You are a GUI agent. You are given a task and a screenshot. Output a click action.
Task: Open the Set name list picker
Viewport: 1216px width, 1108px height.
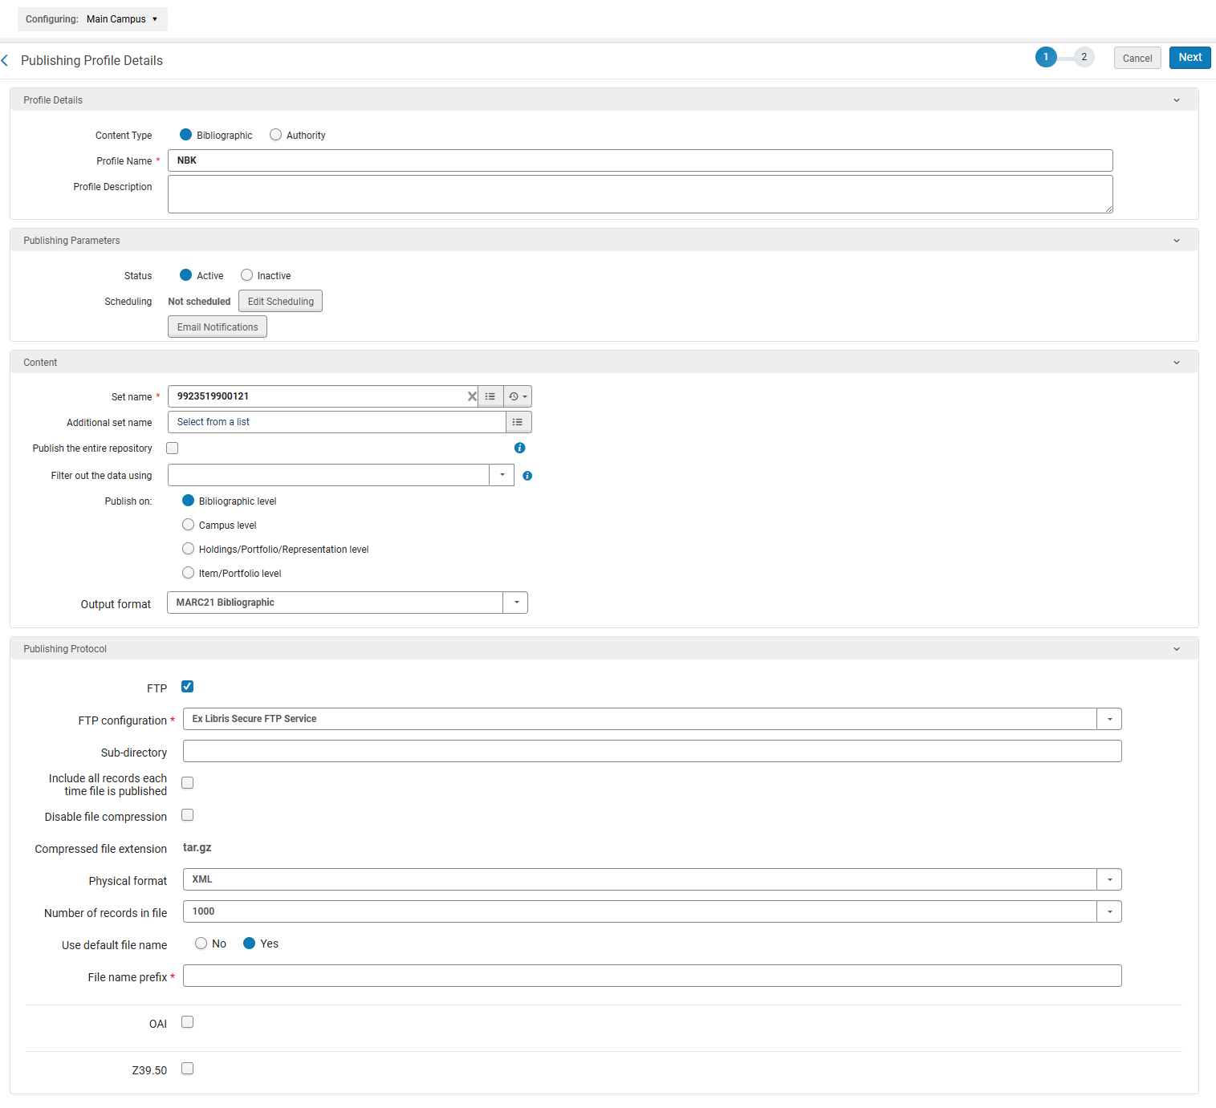pos(490,396)
